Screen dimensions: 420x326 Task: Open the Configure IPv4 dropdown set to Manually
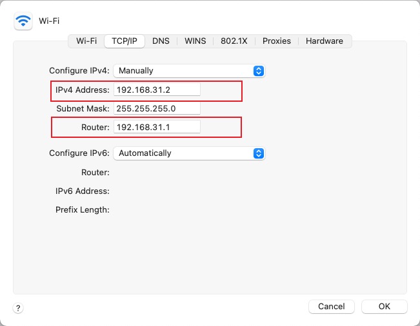pos(189,71)
